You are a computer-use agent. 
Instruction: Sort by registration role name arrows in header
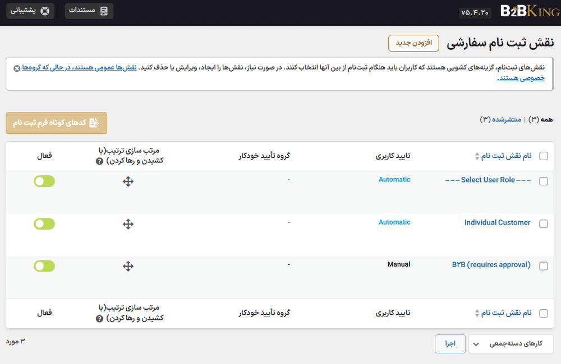coord(477,156)
